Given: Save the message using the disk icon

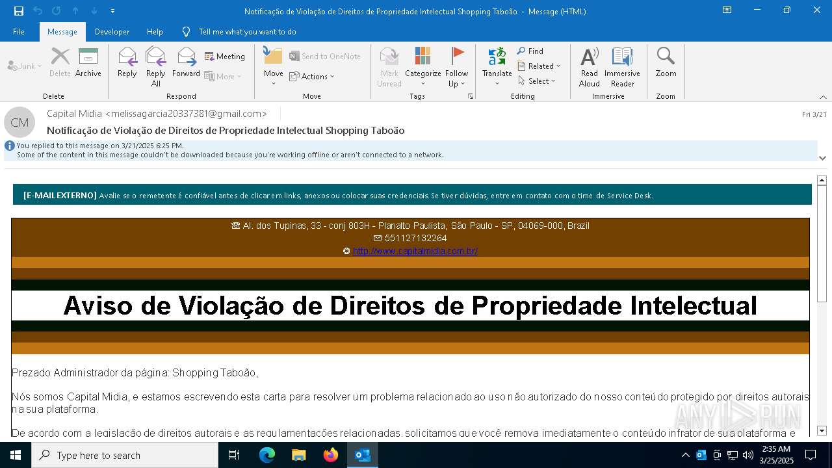Looking at the screenshot, I should pyautogui.click(x=18, y=11).
